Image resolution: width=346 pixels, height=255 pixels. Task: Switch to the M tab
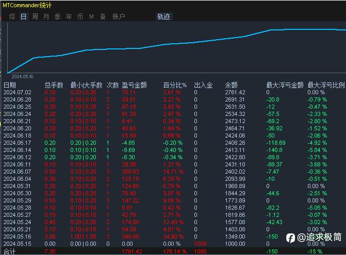(92, 16)
